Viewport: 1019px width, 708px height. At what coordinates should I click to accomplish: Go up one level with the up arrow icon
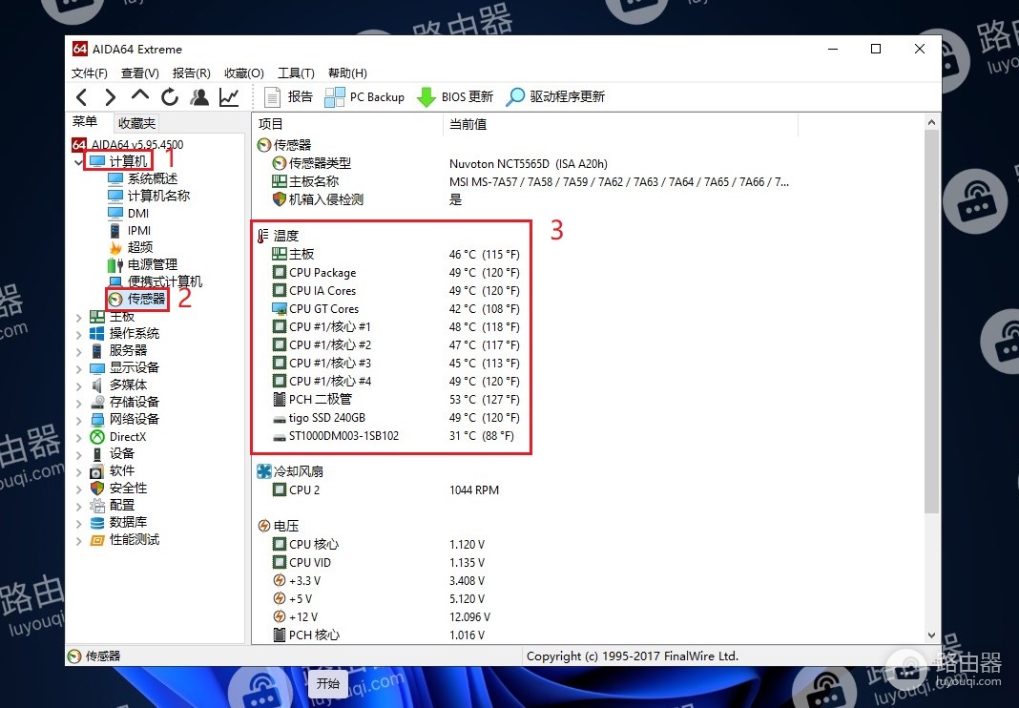pyautogui.click(x=139, y=96)
